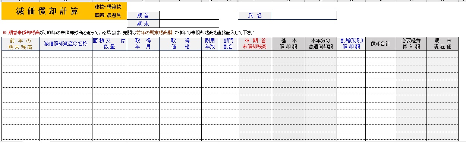
Task: Click first data cell under 割増(特別)償却額
Action: click(x=351, y=54)
